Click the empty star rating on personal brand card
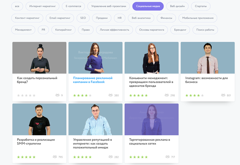 click(x=26, y=95)
